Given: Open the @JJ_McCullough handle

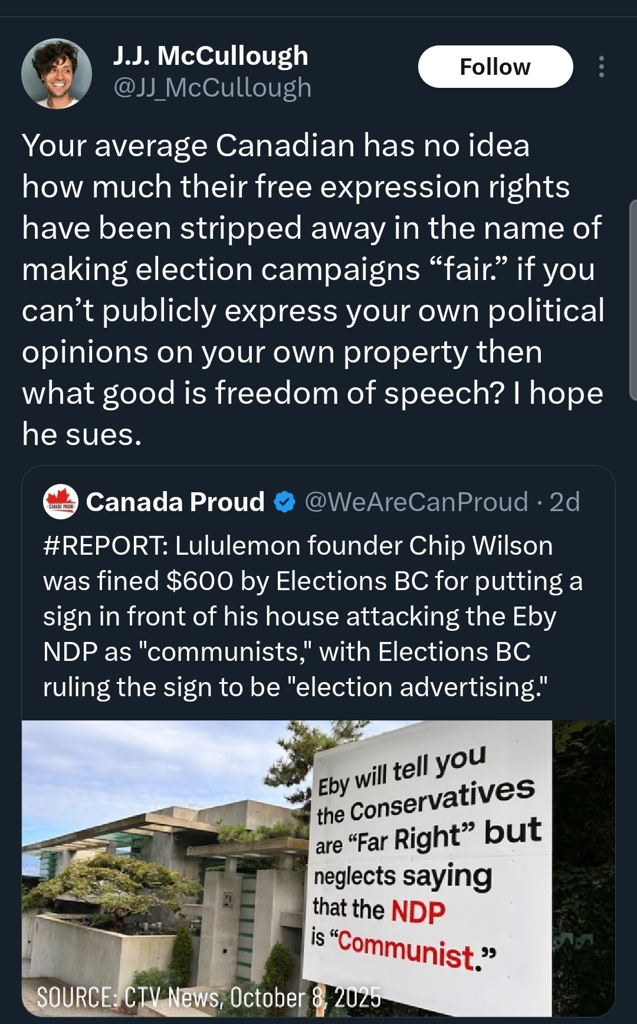Looking at the screenshot, I should 212,88.
